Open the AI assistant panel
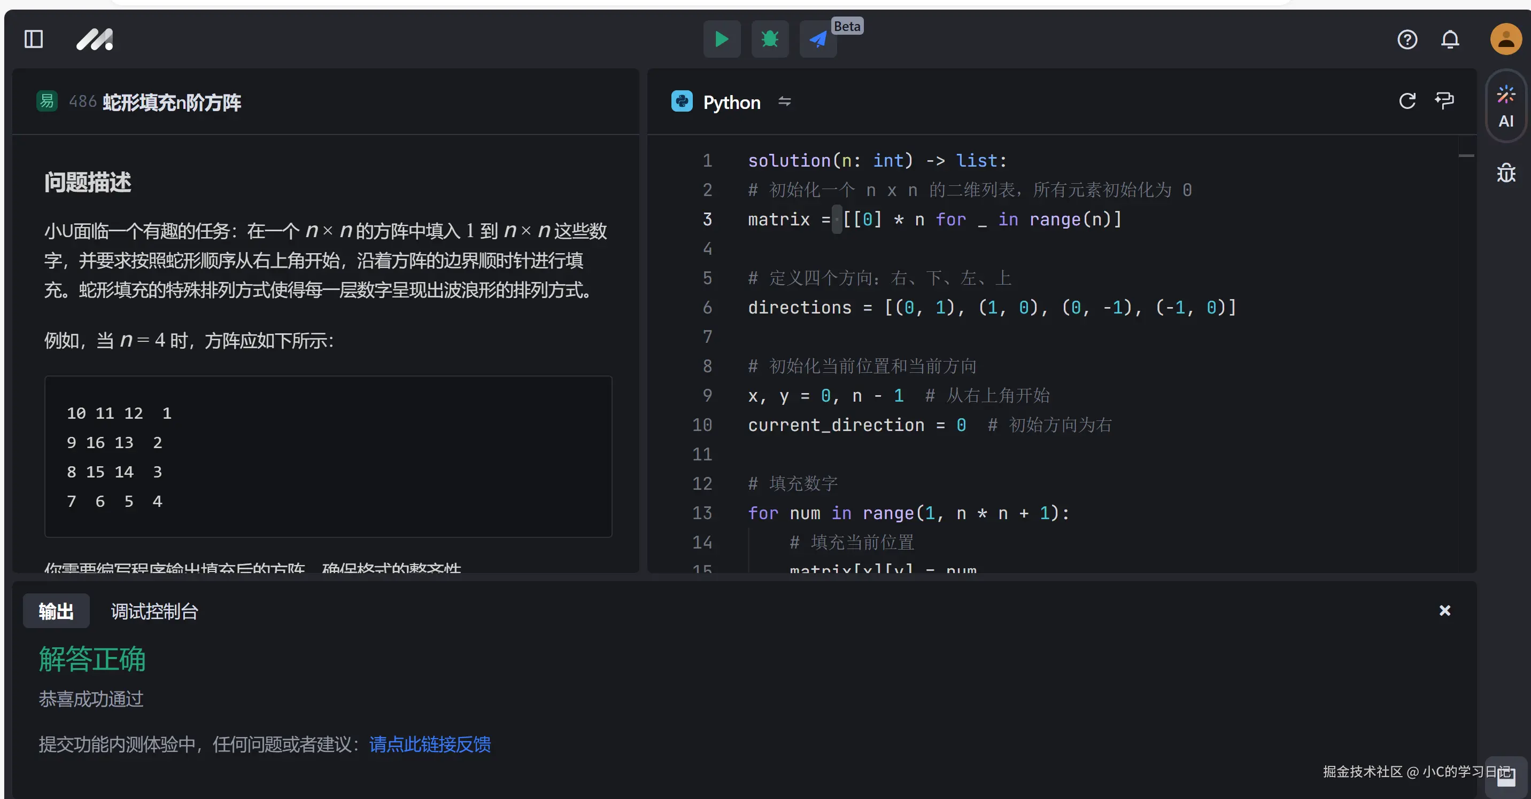The height and width of the screenshot is (799, 1531). click(1505, 107)
